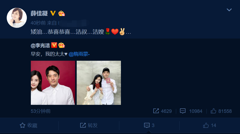Open the red background couple photo
The image size is (240, 134).
coord(53,83)
